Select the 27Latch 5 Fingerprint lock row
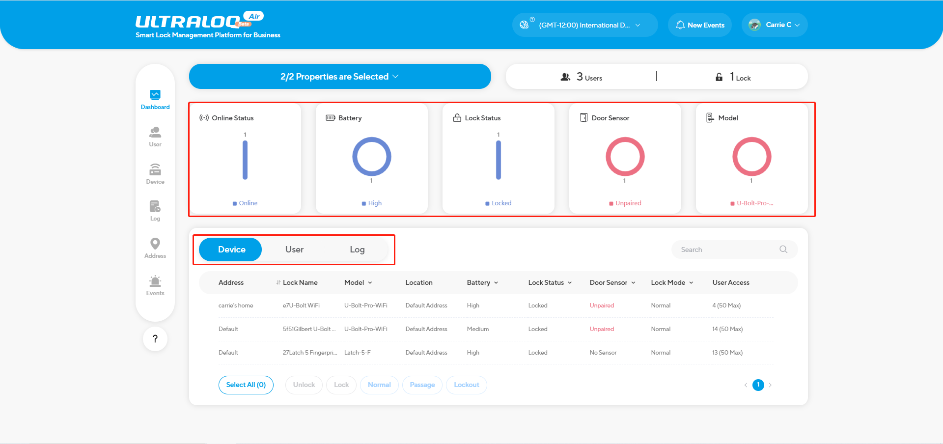This screenshot has height=444, width=943. (496, 353)
